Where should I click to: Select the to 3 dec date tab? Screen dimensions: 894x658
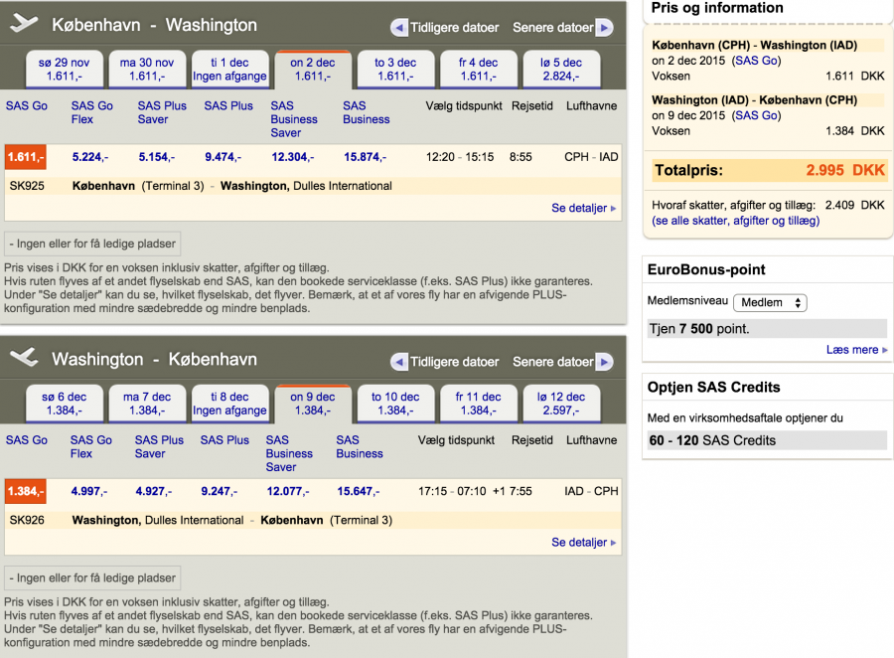(x=395, y=70)
